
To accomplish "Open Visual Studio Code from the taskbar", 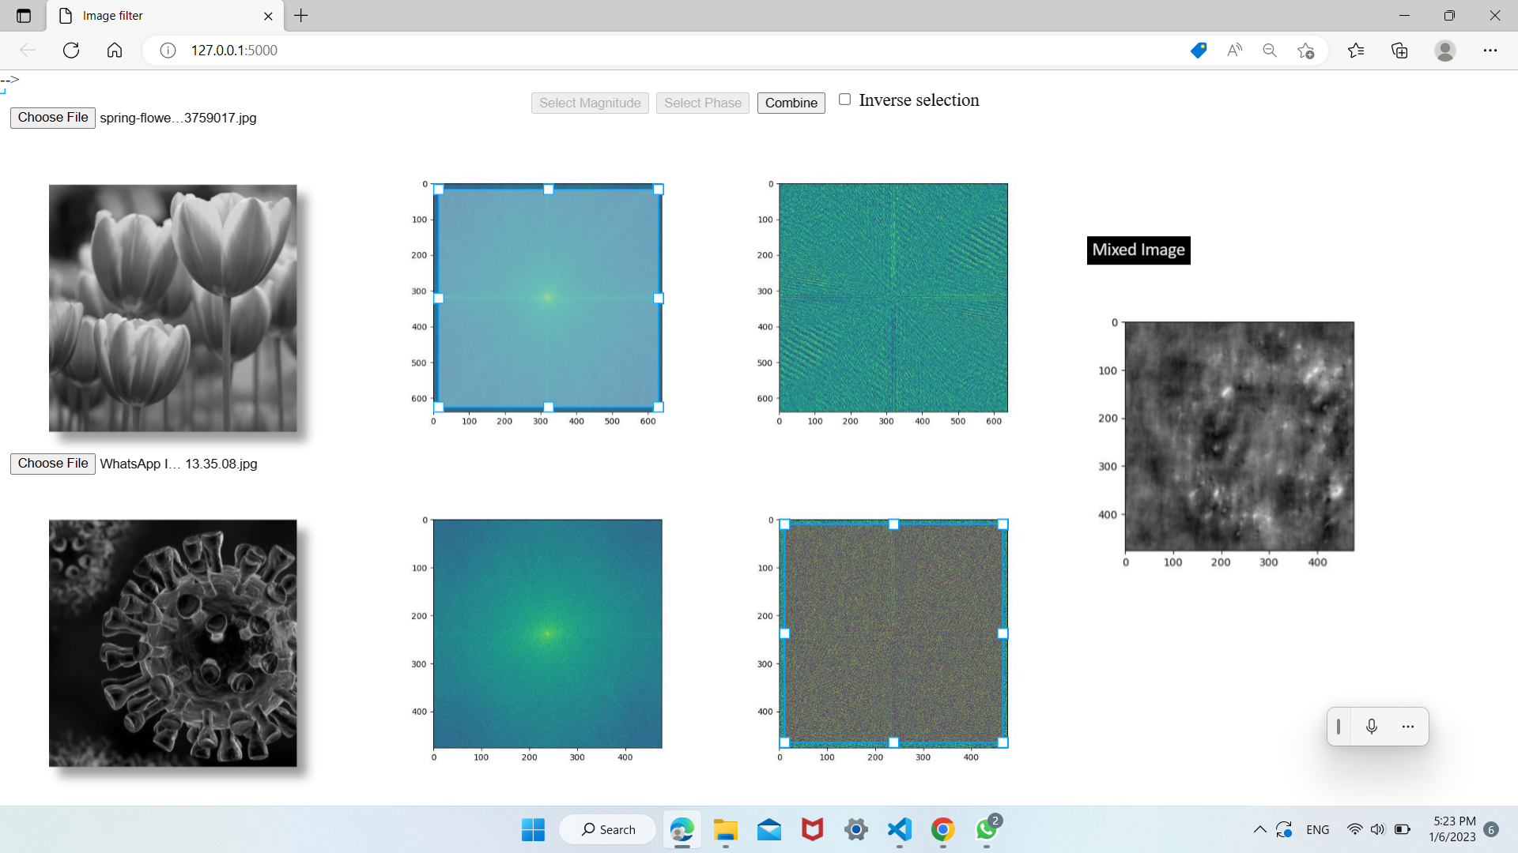I will (899, 830).
